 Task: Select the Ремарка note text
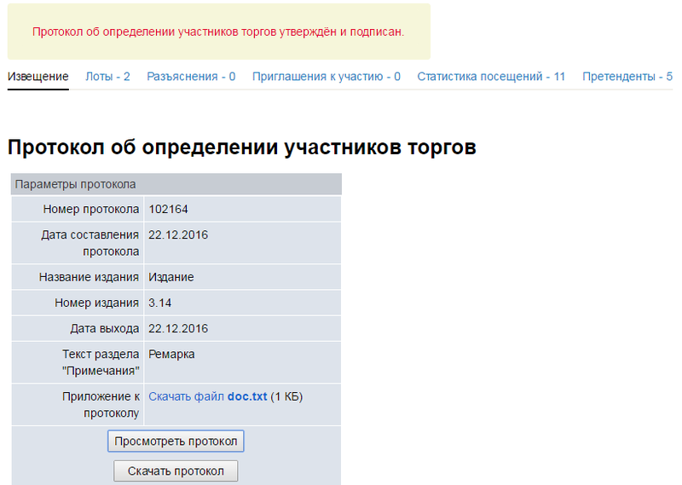(x=171, y=354)
